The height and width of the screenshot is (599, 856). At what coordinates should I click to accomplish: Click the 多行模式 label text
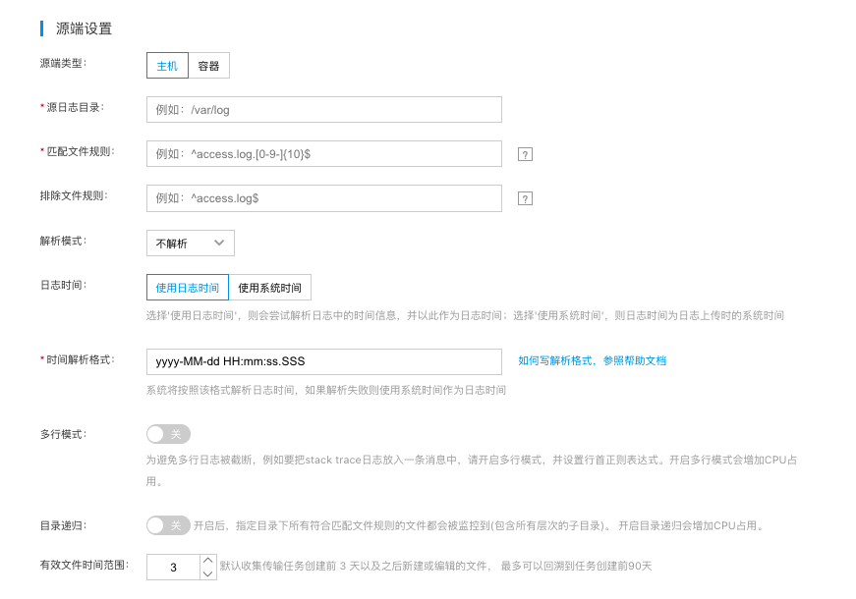(x=63, y=434)
